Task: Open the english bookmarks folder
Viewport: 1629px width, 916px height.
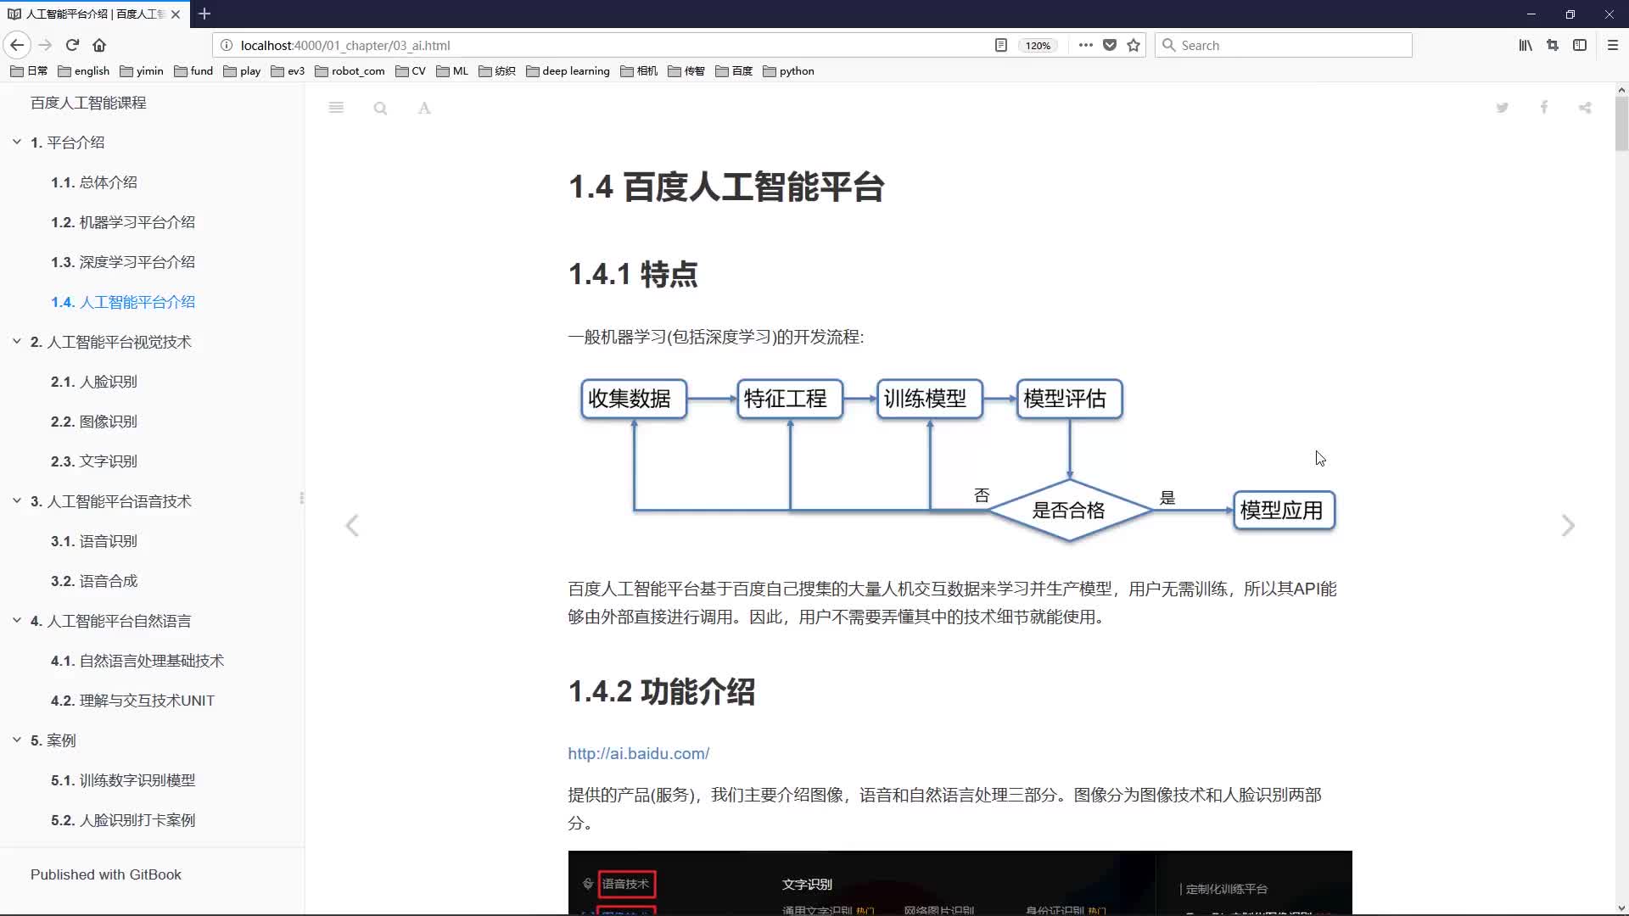Action: (84, 71)
